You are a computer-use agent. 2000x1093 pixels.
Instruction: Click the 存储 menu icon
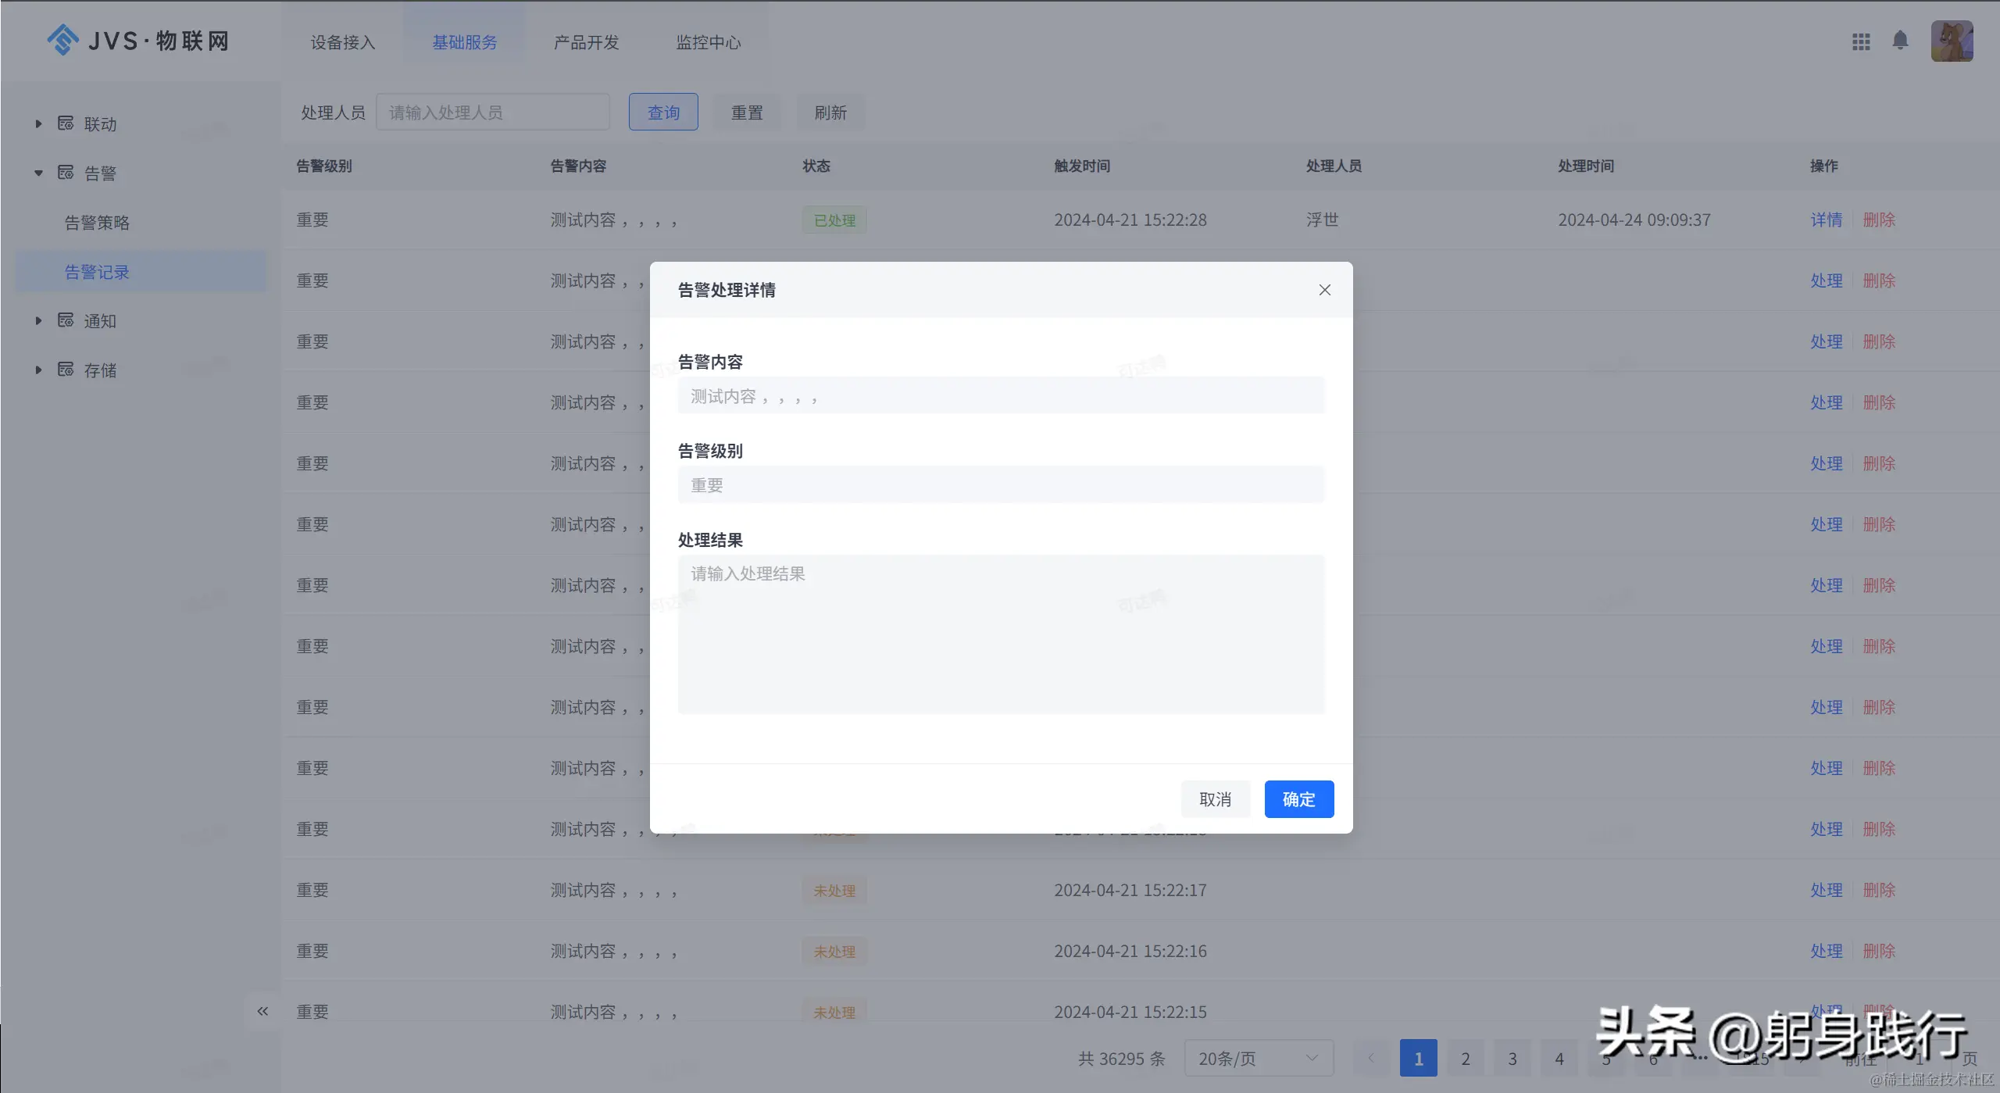[66, 370]
